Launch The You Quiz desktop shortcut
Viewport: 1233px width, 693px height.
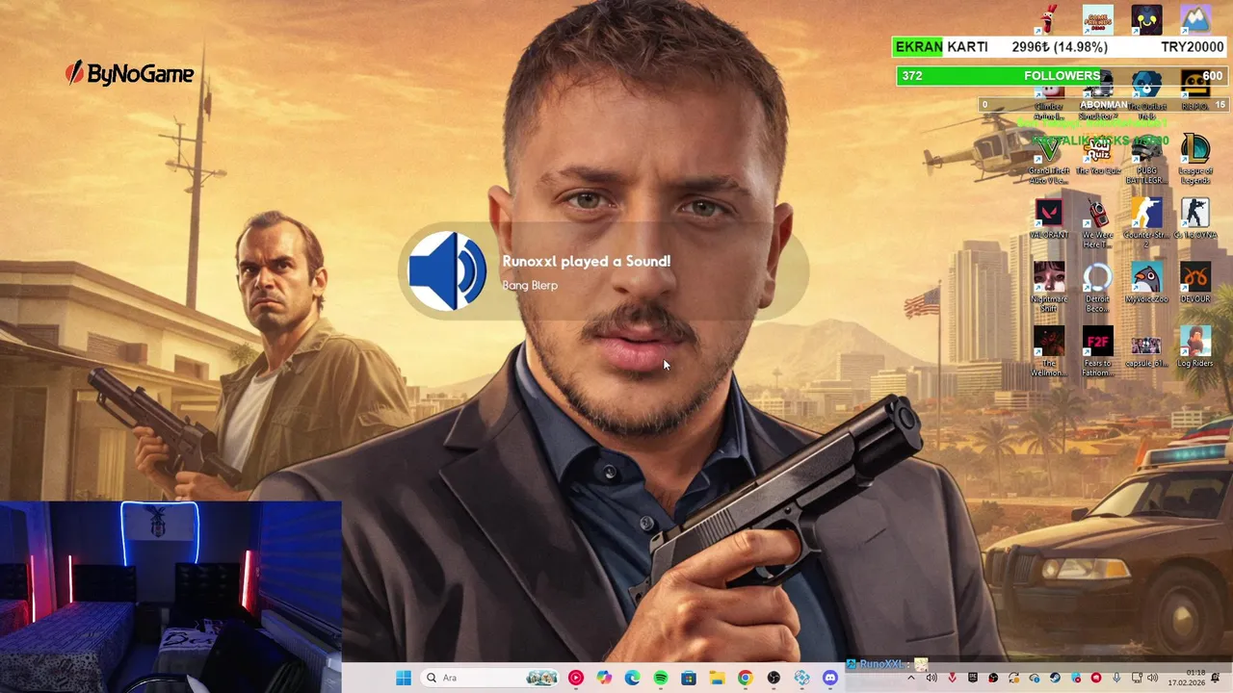[x=1098, y=156]
